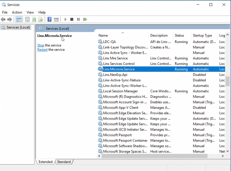Click the Restart Service toolbar icon

(x=85, y=19)
